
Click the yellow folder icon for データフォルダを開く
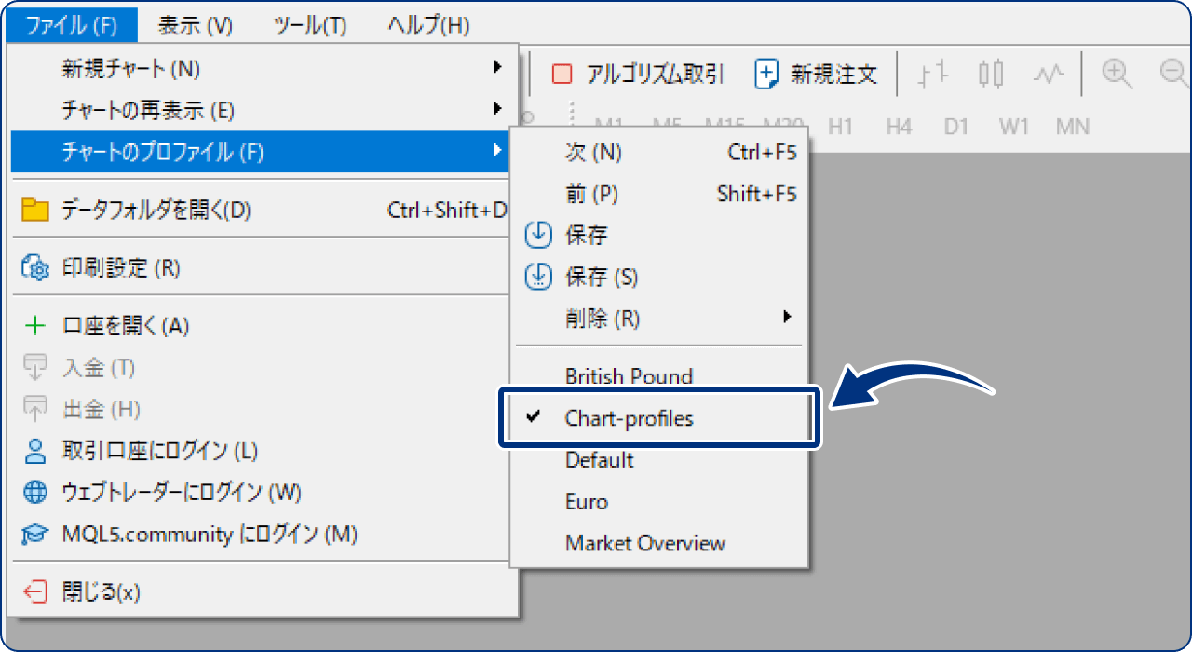point(34,211)
